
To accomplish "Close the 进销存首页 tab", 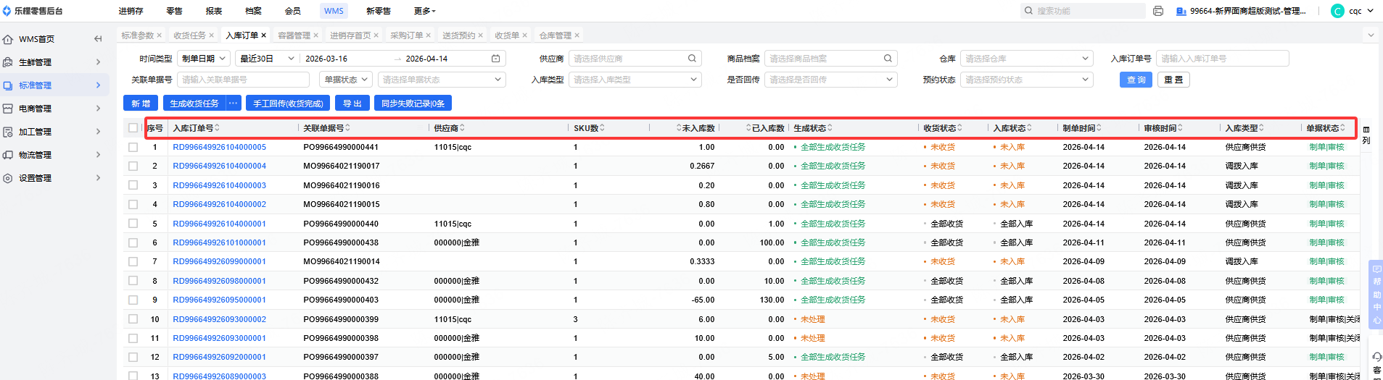I will tap(376, 35).
